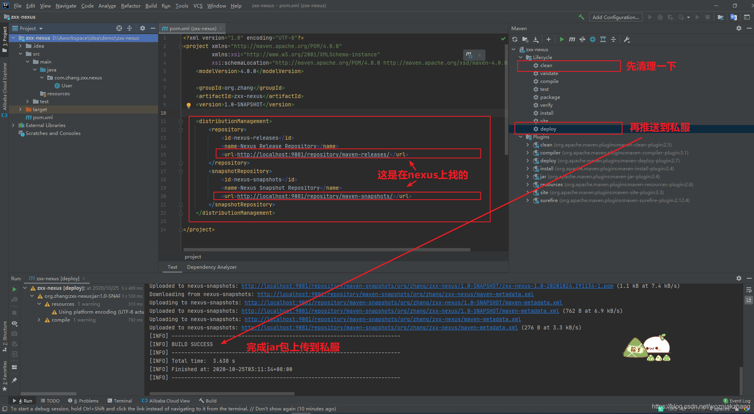Toggle Skip Tests mode in Maven toolbar
The image size is (754, 414).
point(593,39)
